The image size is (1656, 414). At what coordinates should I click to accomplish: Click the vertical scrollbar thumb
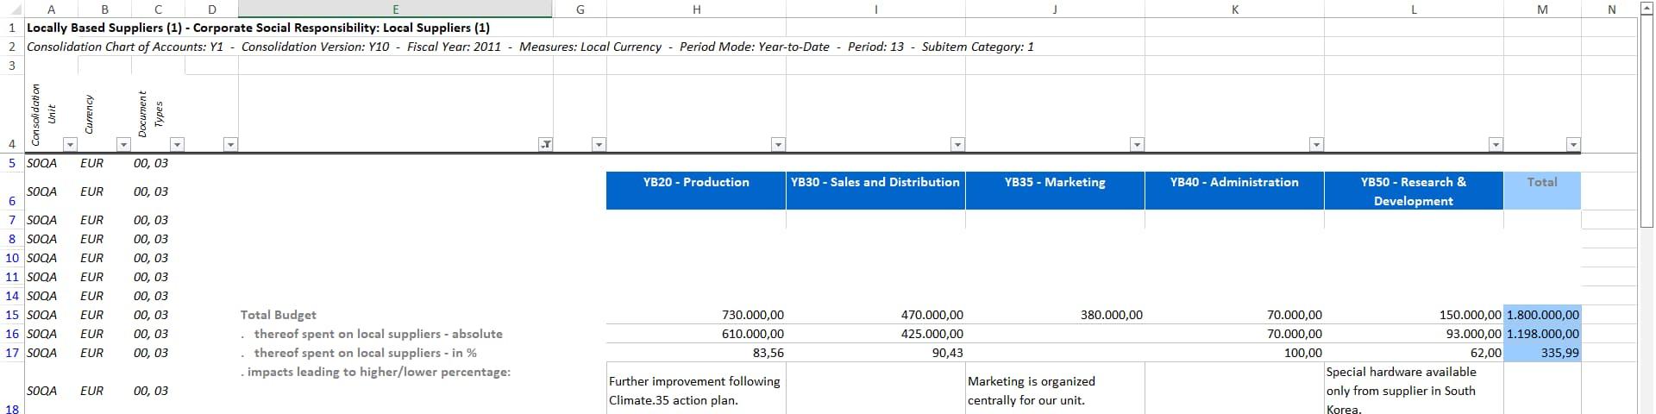pyautogui.click(x=1646, y=121)
